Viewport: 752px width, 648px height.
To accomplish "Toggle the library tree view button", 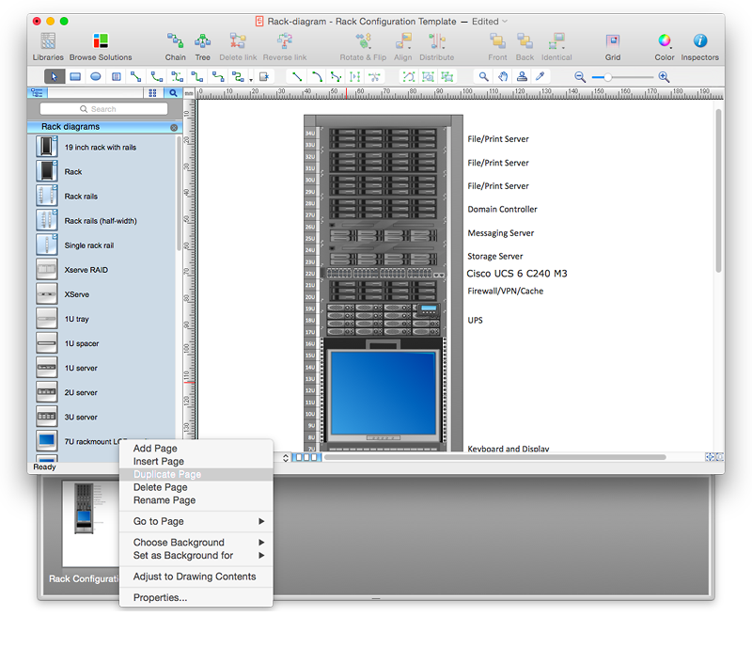I will [38, 93].
